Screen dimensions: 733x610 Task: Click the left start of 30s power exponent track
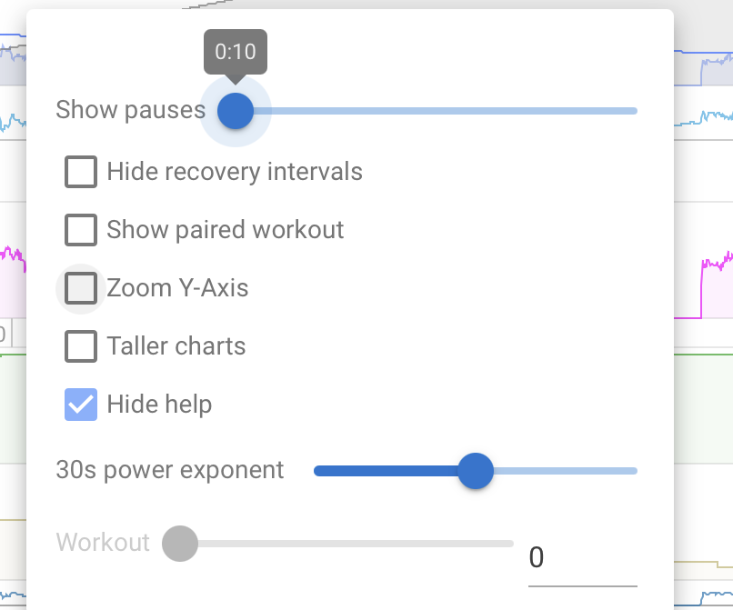[318, 471]
